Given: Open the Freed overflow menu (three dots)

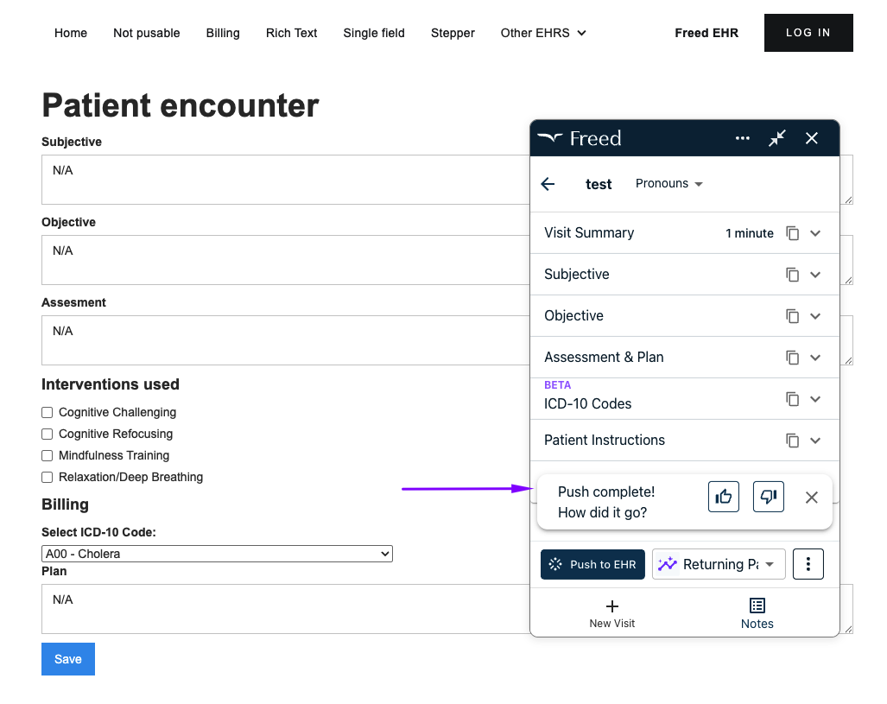Looking at the screenshot, I should pos(742,138).
